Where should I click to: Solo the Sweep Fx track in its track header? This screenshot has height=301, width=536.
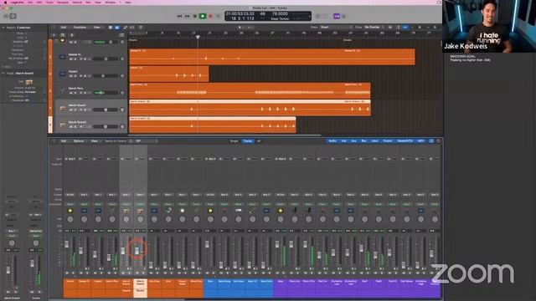pos(75,59)
